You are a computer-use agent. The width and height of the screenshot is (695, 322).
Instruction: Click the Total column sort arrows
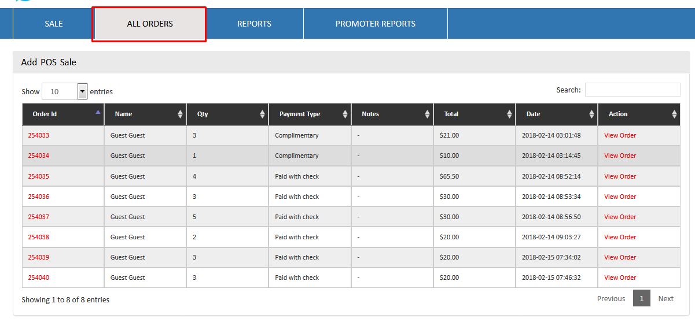(510, 114)
